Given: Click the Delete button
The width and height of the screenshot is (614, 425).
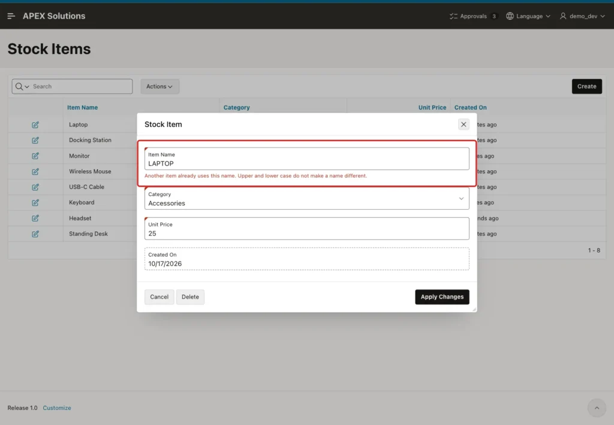Looking at the screenshot, I should point(190,297).
